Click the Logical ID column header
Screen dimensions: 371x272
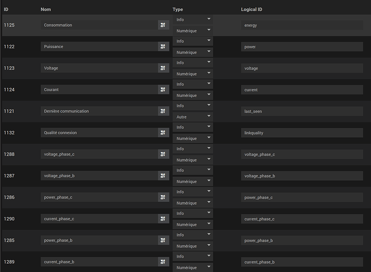point(252,9)
